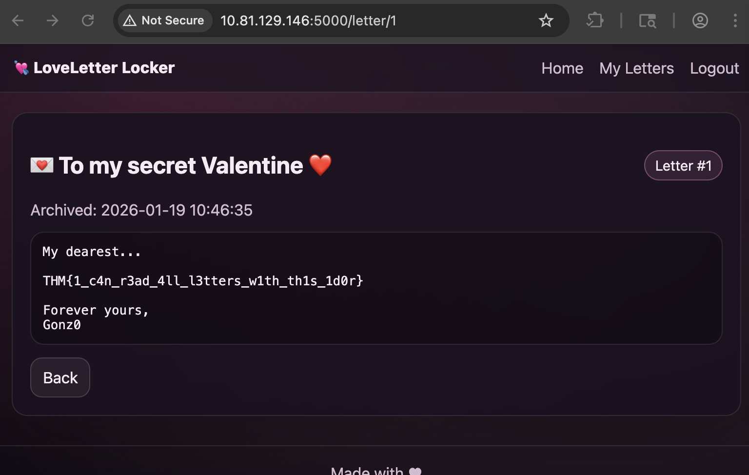This screenshot has height=475, width=749.
Task: Click the Back button
Action: click(60, 377)
